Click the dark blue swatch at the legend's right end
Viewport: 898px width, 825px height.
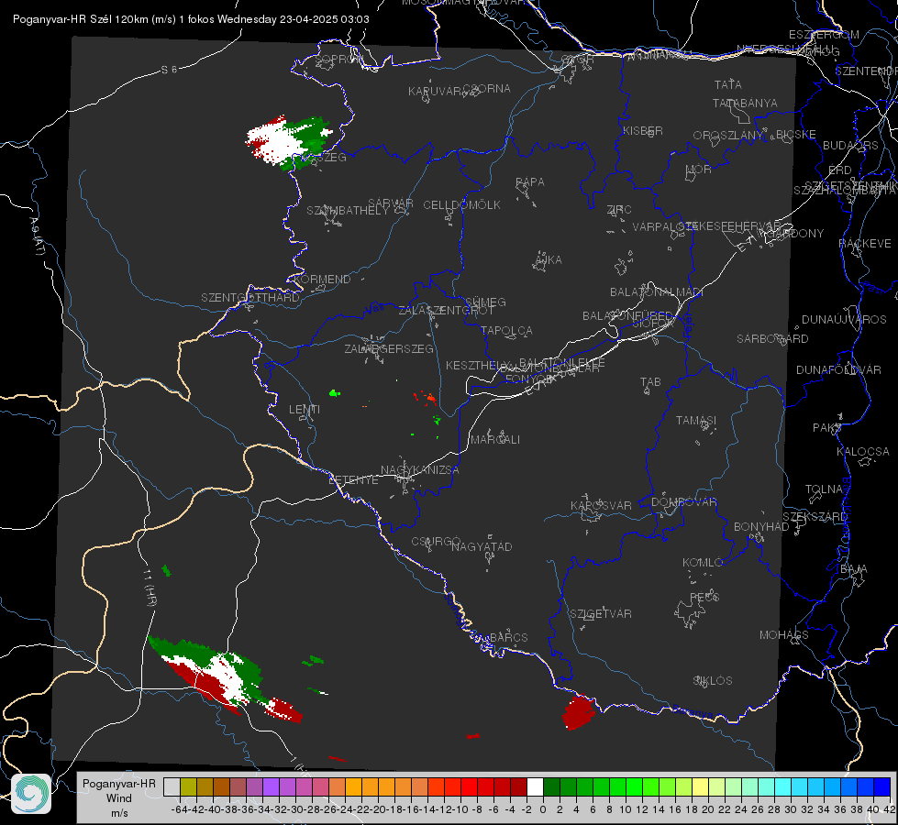point(882,786)
